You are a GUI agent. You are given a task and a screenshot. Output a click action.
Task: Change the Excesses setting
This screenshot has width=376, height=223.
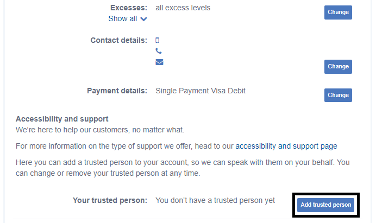coord(338,12)
